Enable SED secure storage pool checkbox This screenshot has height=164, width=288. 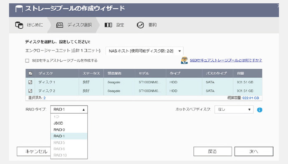[x=28, y=61]
